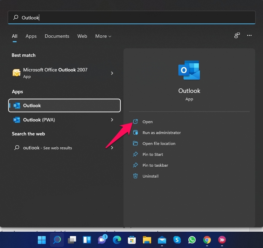Viewport: 263px width, 248px height.
Task: Open WhatsApp from the taskbar
Action: click(x=192, y=240)
